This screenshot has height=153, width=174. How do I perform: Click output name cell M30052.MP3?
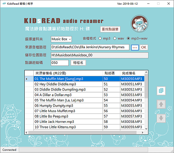click(132, 90)
